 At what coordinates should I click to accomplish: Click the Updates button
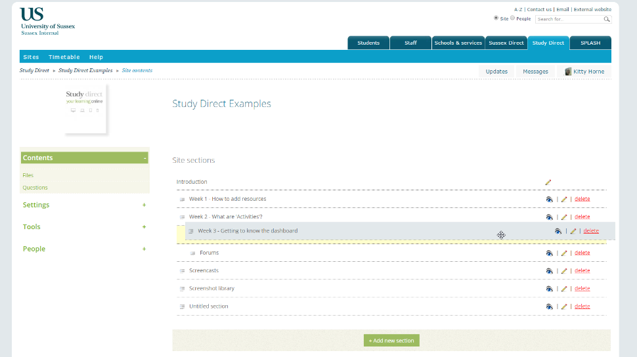point(496,72)
